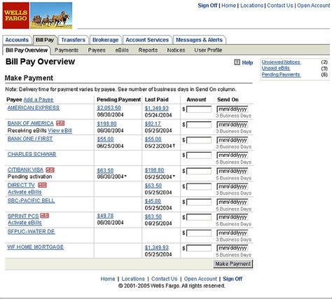Click Sign Off in top navigation
The width and height of the screenshot is (332, 299).
(207, 6)
